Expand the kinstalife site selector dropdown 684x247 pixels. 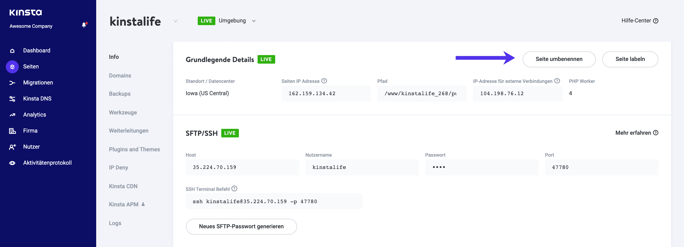[x=175, y=21]
